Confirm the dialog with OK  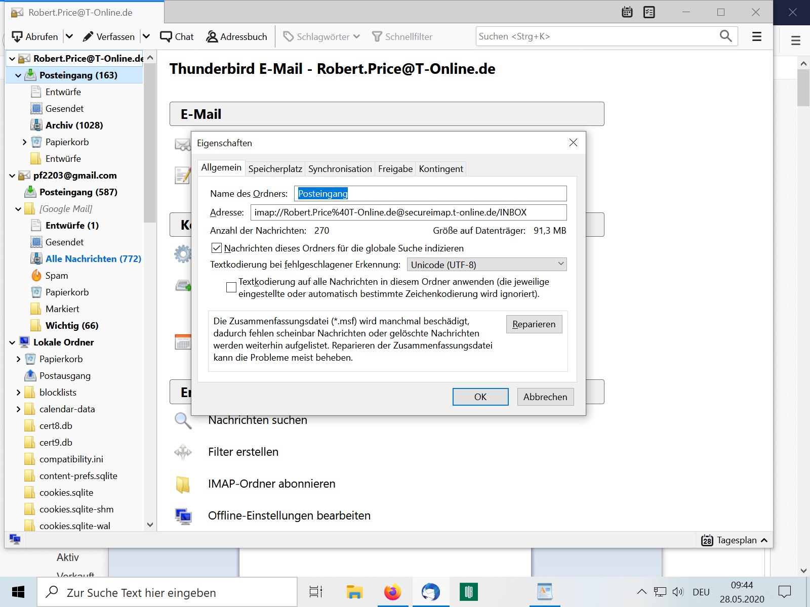pos(480,397)
